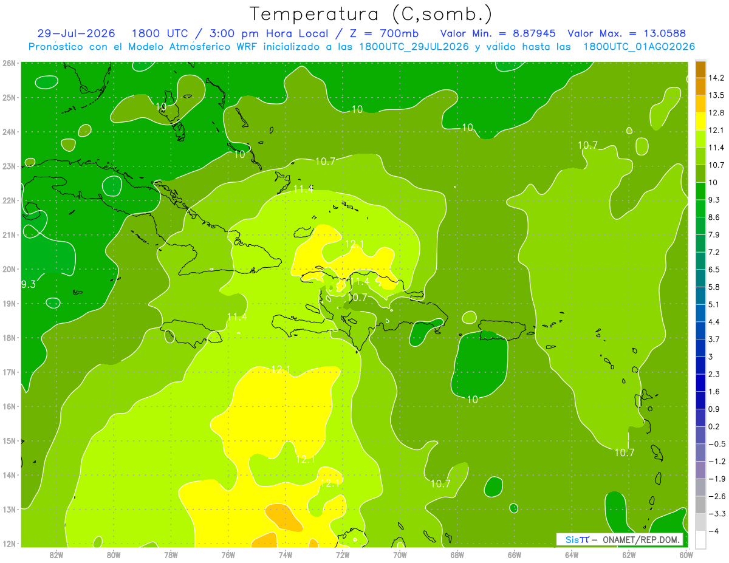Click the "1800UTC_01AGO2026" validity timestamp
The height and width of the screenshot is (563, 729).
pyautogui.click(x=639, y=47)
